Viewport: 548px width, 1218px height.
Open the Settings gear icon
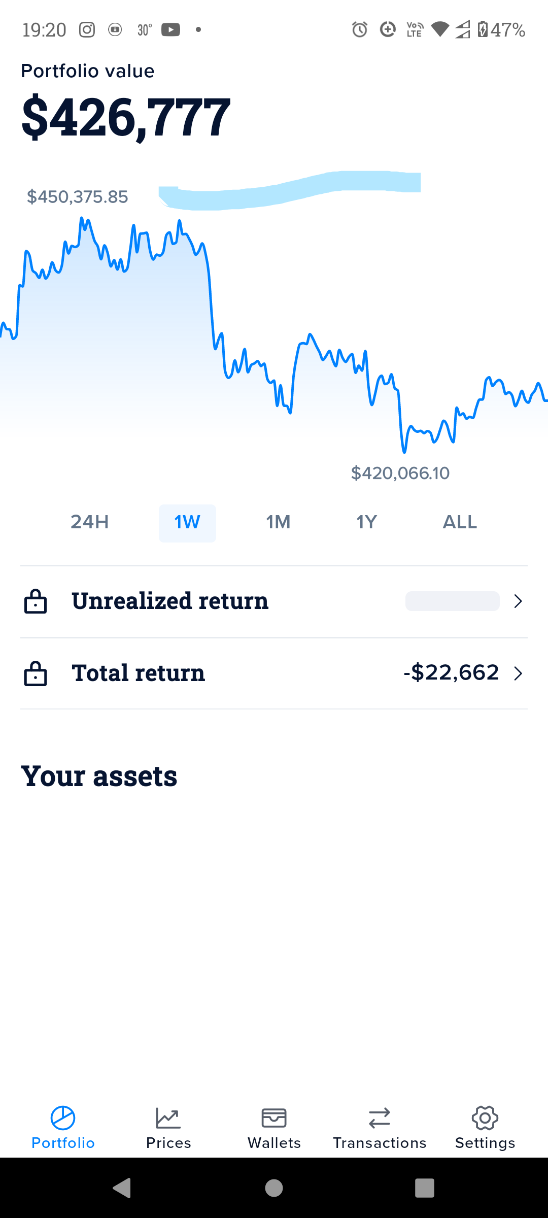pyautogui.click(x=485, y=1118)
